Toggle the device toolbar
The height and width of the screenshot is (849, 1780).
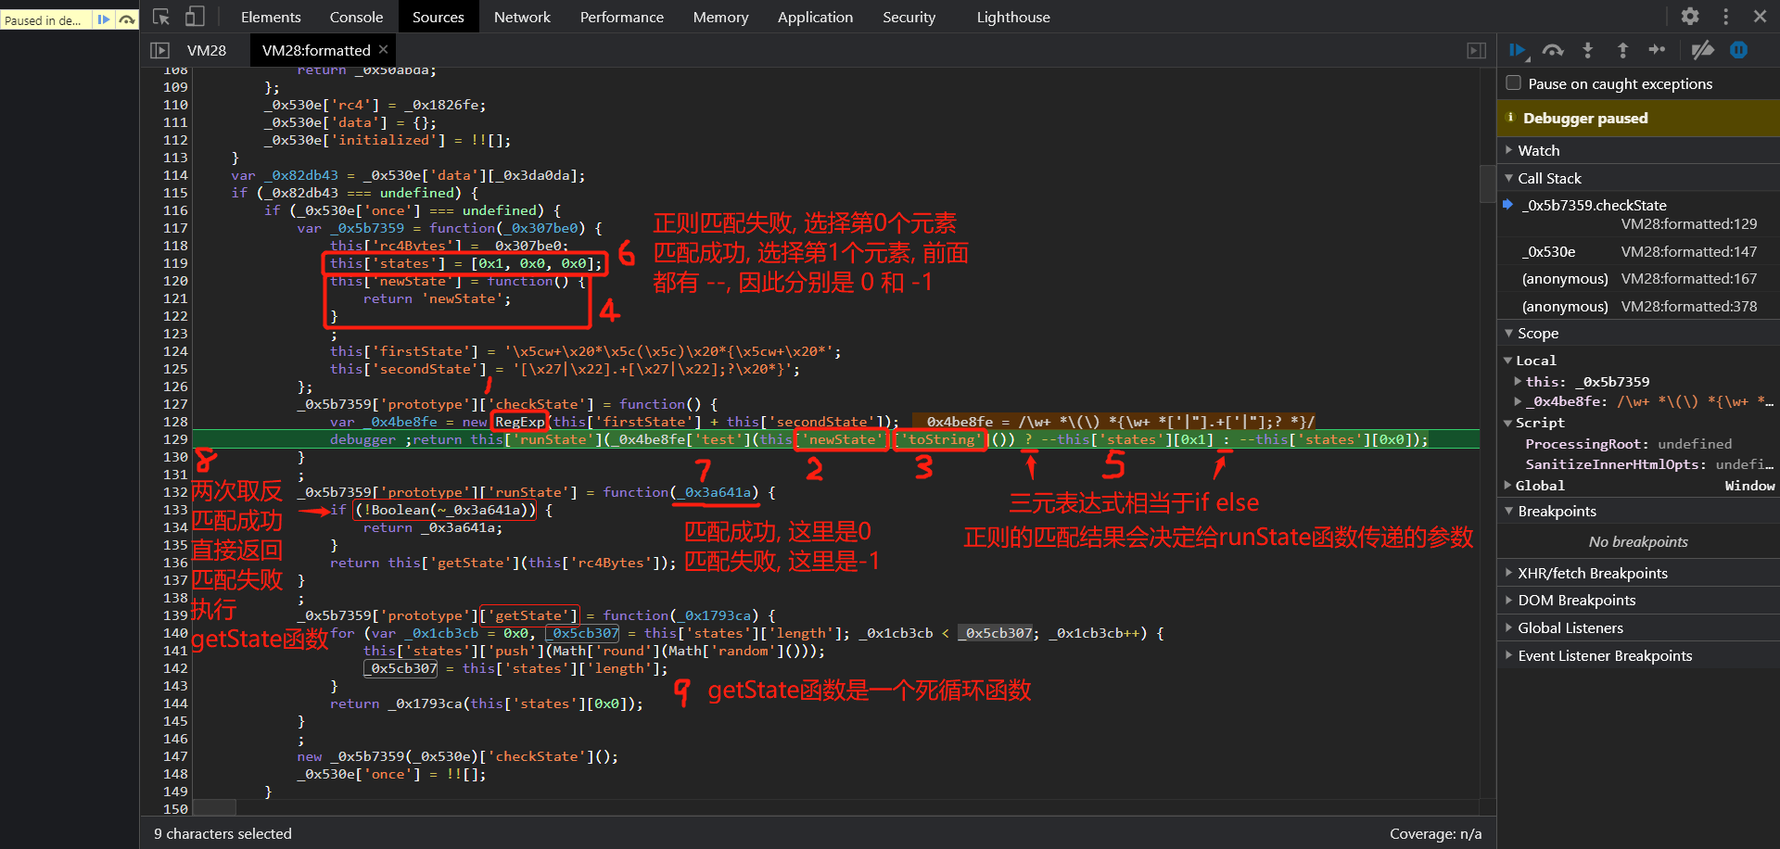[195, 16]
